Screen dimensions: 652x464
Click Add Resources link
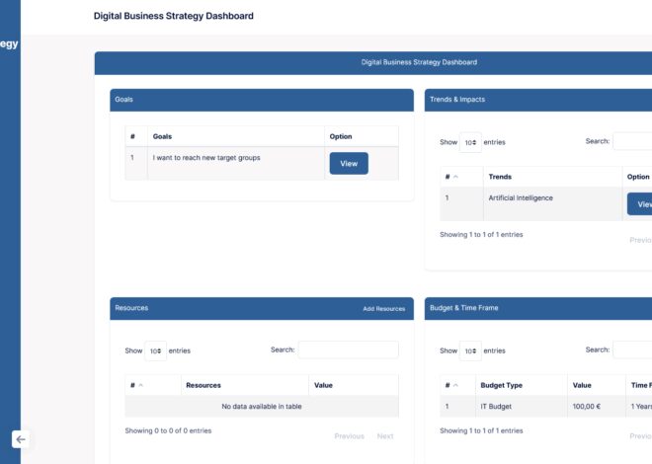click(383, 309)
